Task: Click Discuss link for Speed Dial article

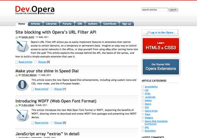Action: (58, 89)
